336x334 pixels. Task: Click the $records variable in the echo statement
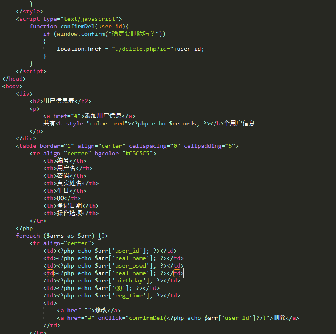pyautogui.click(x=179, y=123)
